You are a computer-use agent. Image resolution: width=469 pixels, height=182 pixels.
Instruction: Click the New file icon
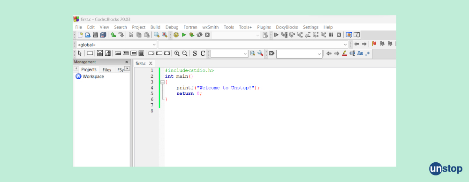(80, 35)
